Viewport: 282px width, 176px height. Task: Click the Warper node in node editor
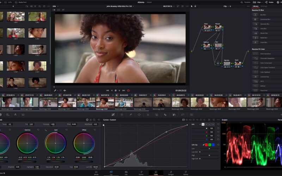tap(218, 27)
